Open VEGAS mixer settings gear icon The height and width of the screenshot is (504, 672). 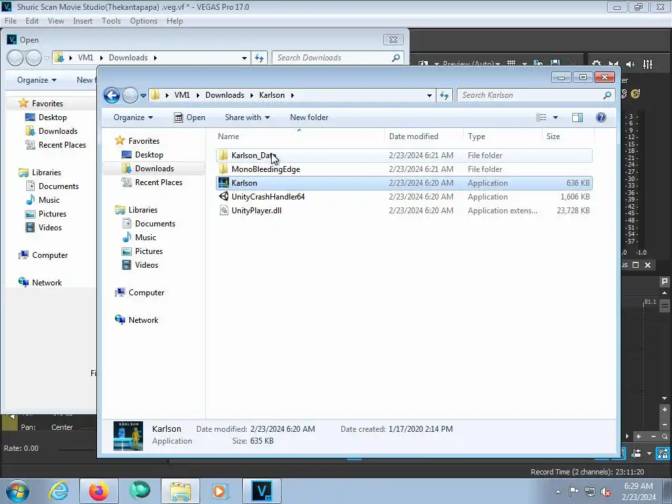click(x=596, y=64)
